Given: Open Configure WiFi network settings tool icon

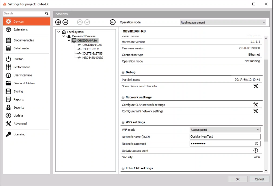Looking at the screenshot, I should pyautogui.click(x=256, y=111).
